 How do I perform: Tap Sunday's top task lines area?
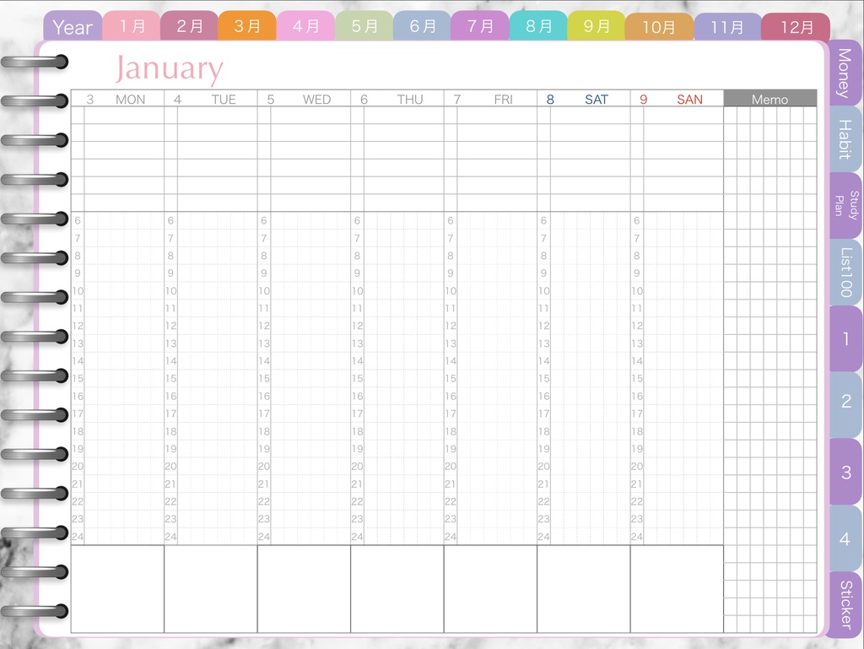677,160
